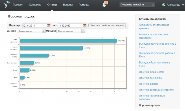Image resolution: width=185 pixels, height=111 pixels.
Task: Click the Воронка продаж page heading
Action: pos(21,17)
